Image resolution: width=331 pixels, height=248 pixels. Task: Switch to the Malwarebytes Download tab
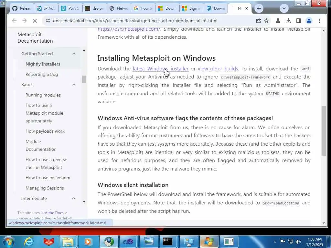pyautogui.click(x=216, y=8)
